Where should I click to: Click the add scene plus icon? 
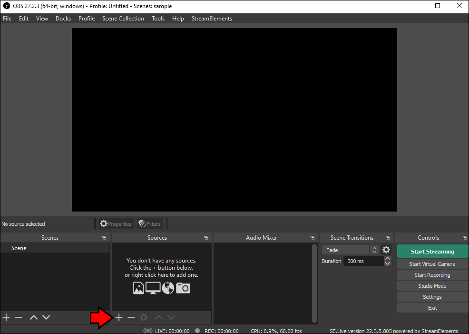[x=6, y=317]
